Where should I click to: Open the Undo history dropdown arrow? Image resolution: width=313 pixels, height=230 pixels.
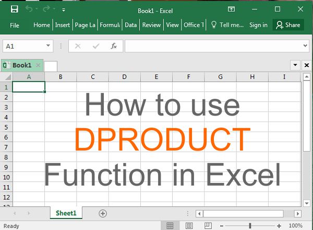37,9
